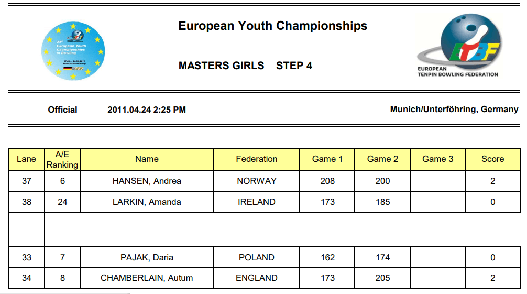This screenshot has width=527, height=294.
Task: Select the European Youth Championships title
Action: (x=272, y=26)
